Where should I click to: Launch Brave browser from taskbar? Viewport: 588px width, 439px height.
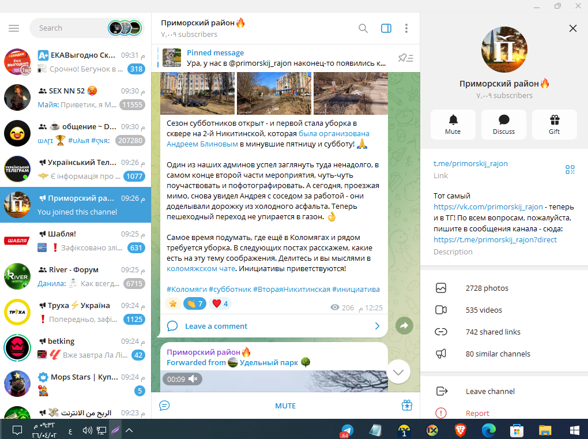[x=460, y=430]
